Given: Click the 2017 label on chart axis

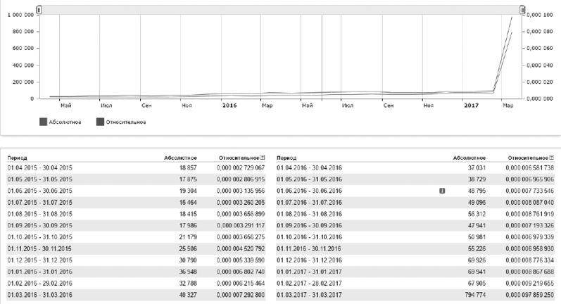Looking at the screenshot, I should click(471, 106).
